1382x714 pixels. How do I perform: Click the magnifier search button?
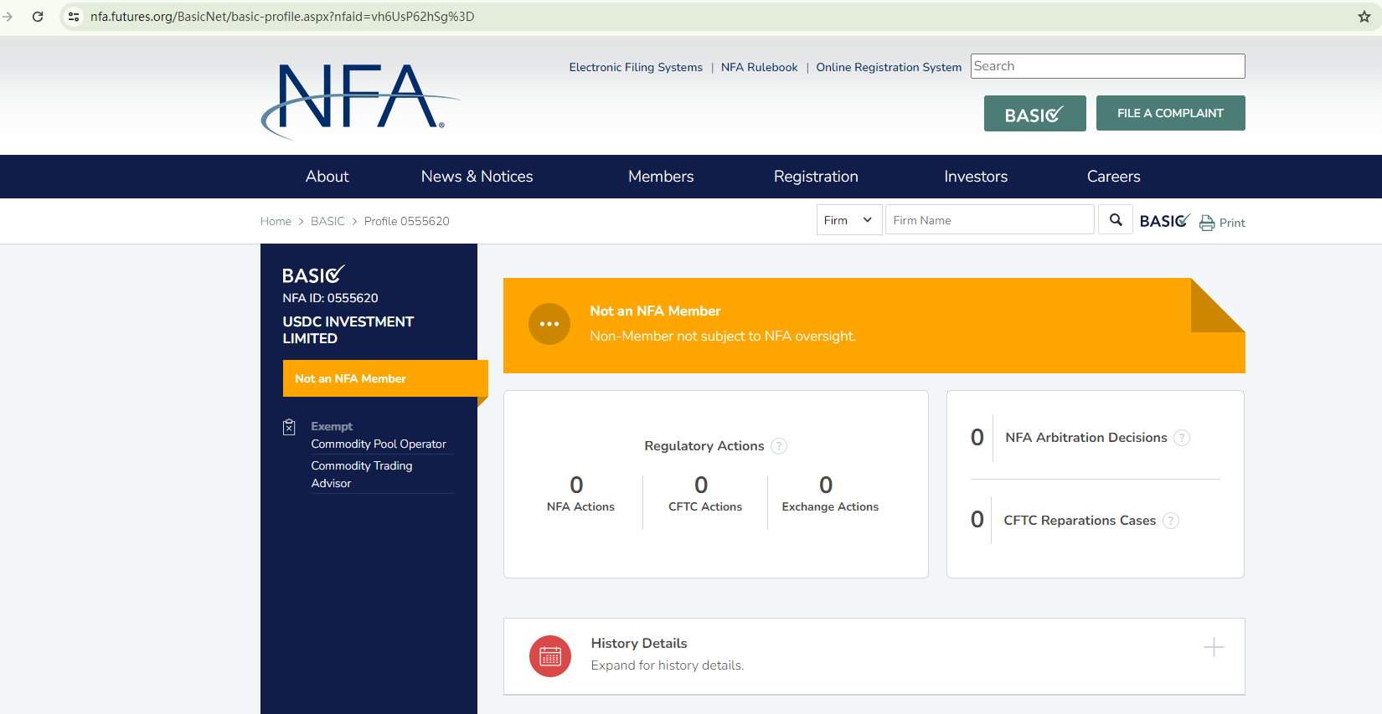tap(1116, 220)
